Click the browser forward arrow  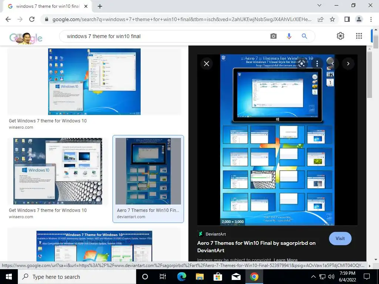pyautogui.click(x=20, y=19)
